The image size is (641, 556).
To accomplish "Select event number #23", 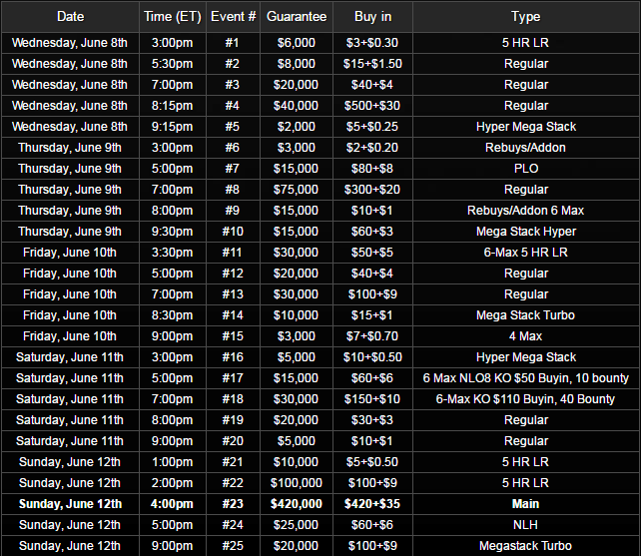I will pos(233,504).
